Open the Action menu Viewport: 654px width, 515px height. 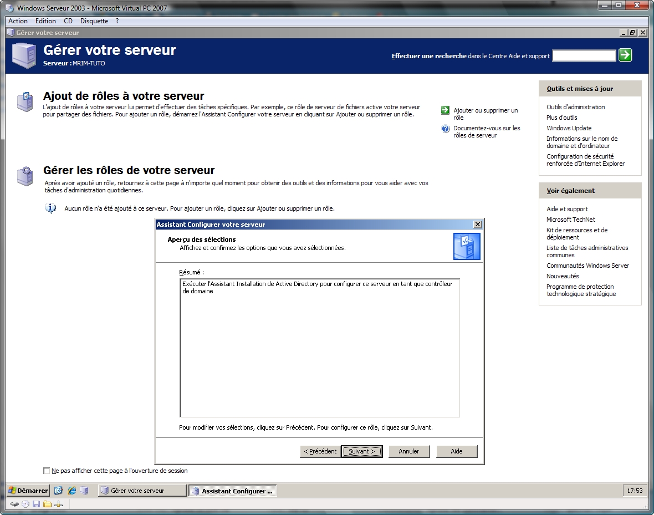pyautogui.click(x=18, y=21)
